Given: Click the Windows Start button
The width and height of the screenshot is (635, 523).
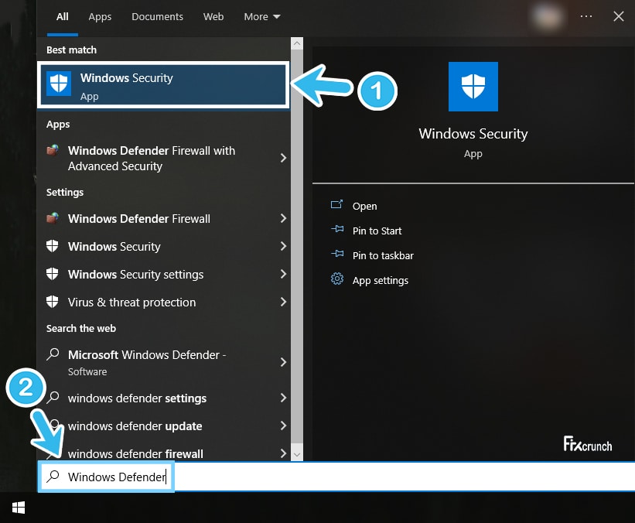Looking at the screenshot, I should pyautogui.click(x=19, y=508).
